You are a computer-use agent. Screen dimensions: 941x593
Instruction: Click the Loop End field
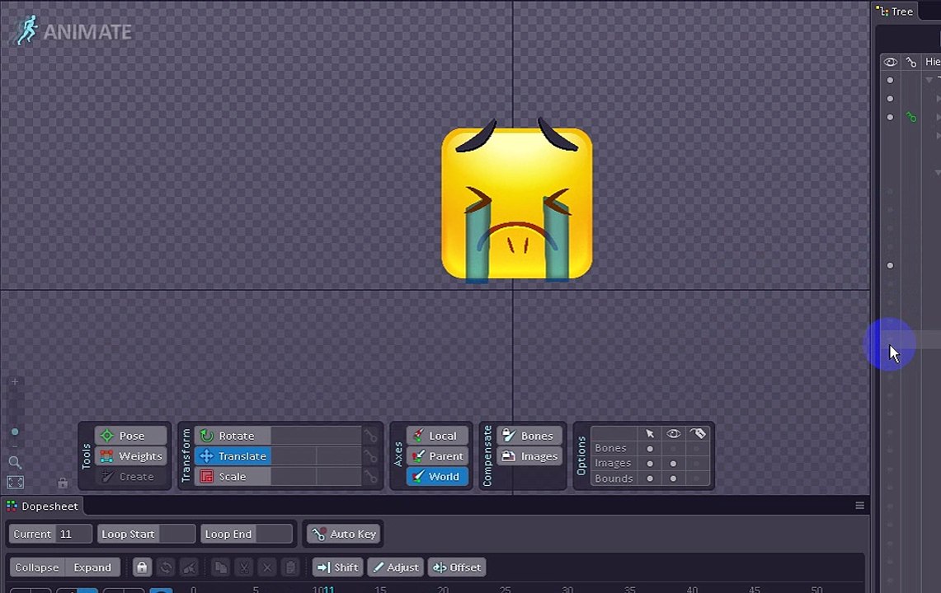[247, 534]
